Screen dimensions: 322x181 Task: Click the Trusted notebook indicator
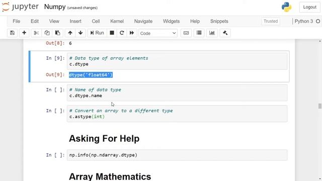(271, 21)
